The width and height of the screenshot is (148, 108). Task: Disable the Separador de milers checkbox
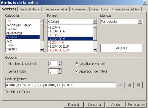(x=77, y=71)
